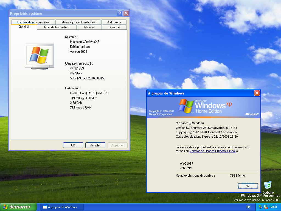
Task: Click the FR language indicator
Action: pos(248,207)
